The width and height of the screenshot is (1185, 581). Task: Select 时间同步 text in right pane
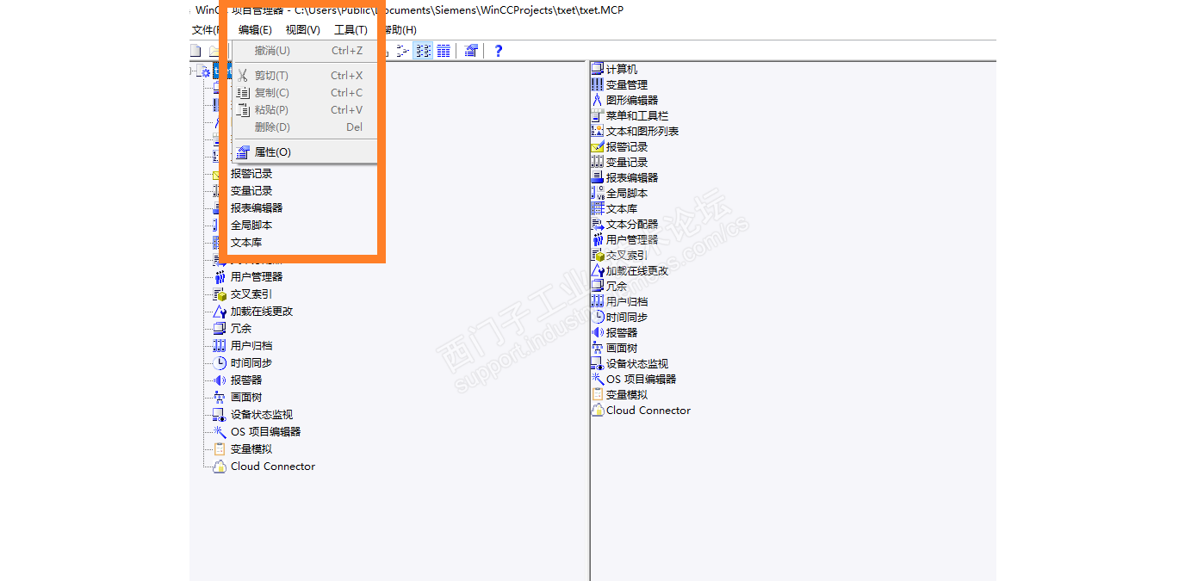tap(627, 318)
